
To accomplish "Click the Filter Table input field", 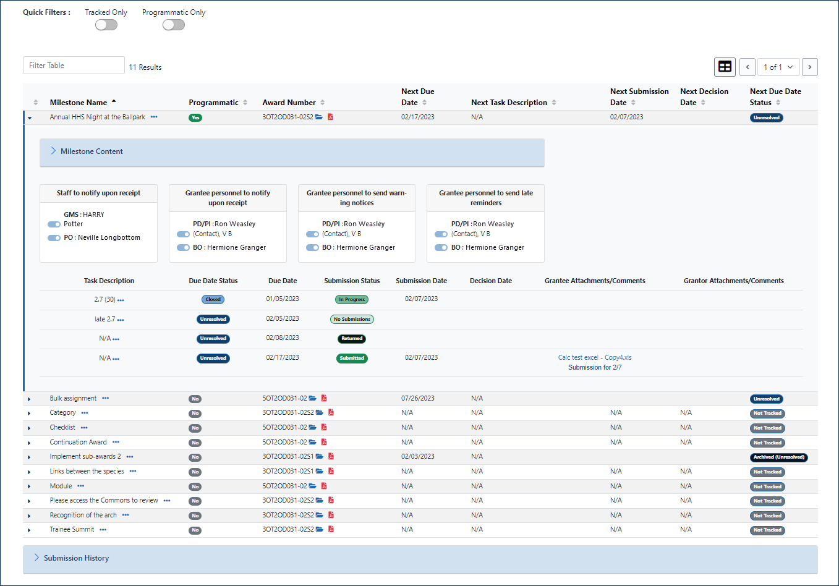I will coord(74,66).
